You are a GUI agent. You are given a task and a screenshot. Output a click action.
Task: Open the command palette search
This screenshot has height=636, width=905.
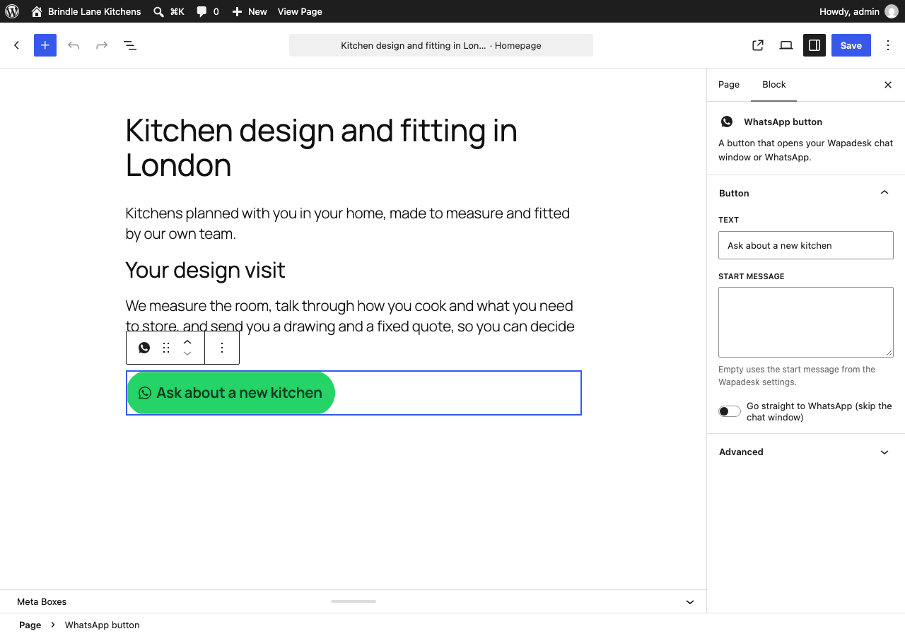click(x=169, y=11)
